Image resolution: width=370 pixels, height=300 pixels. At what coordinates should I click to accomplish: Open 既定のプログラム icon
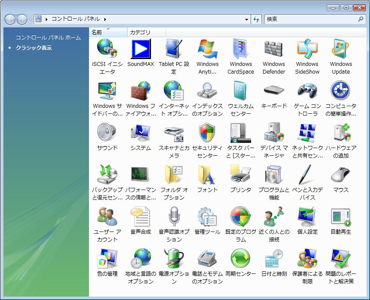(x=241, y=217)
